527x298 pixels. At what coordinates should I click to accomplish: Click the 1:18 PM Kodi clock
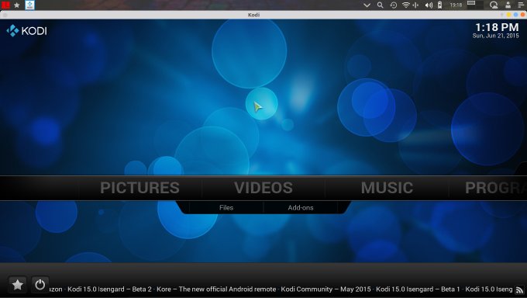click(x=497, y=27)
